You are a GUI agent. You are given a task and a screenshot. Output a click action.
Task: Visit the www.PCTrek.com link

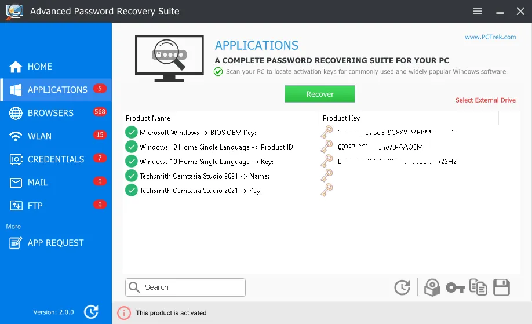click(x=490, y=37)
